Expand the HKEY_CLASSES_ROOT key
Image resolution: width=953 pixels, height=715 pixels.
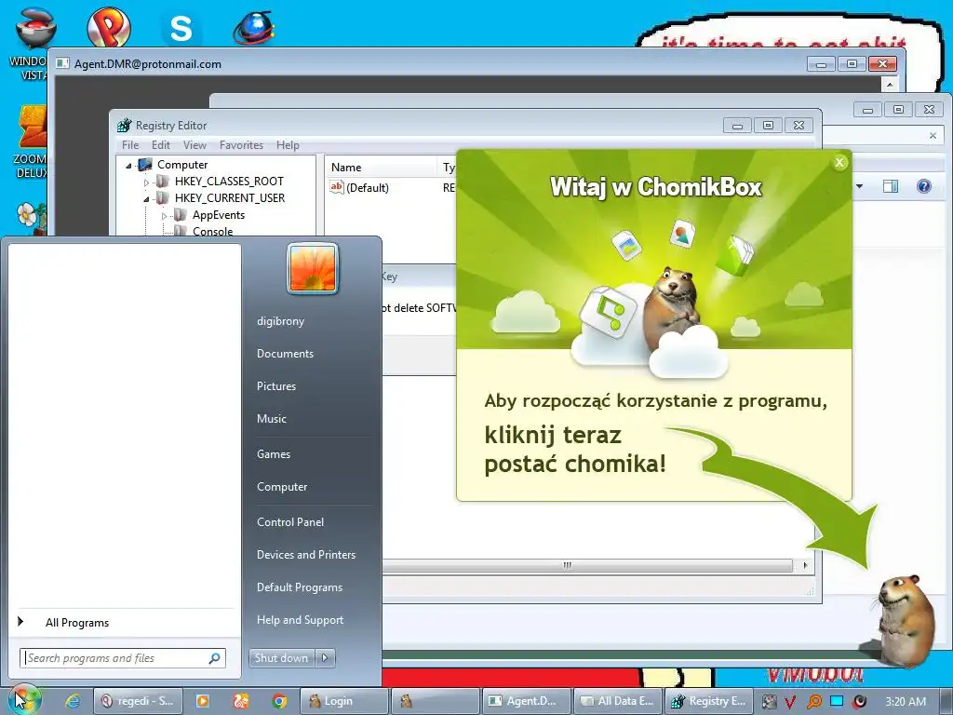146,182
